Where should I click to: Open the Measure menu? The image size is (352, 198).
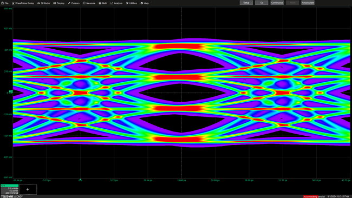[89, 3]
